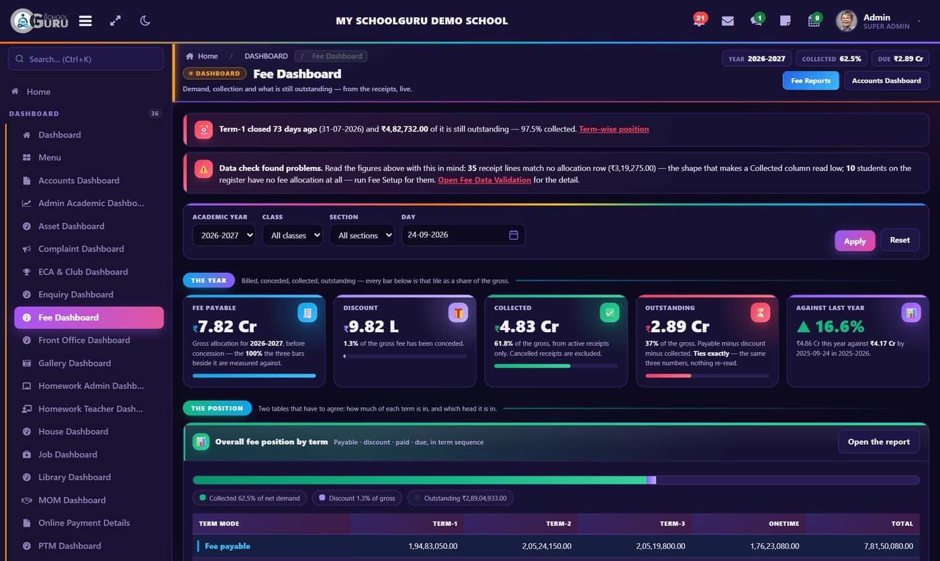940x561 pixels.
Task: Click the YEAR 2026-2027 header chip
Action: [757, 59]
